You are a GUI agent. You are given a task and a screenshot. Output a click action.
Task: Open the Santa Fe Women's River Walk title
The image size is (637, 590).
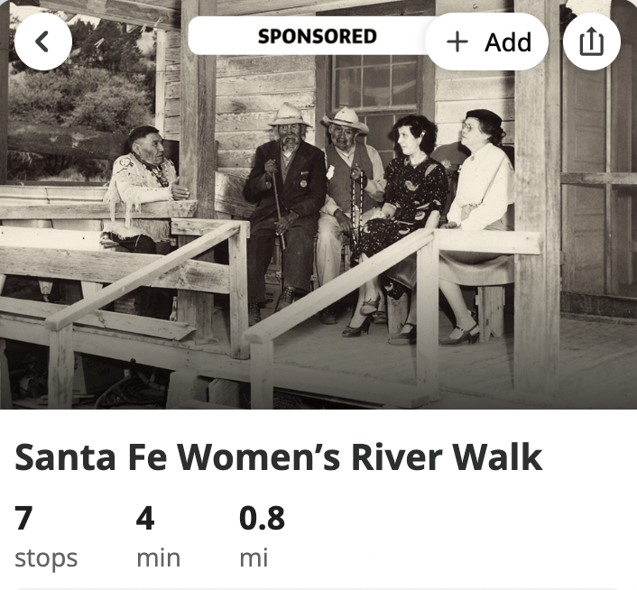coord(279,457)
